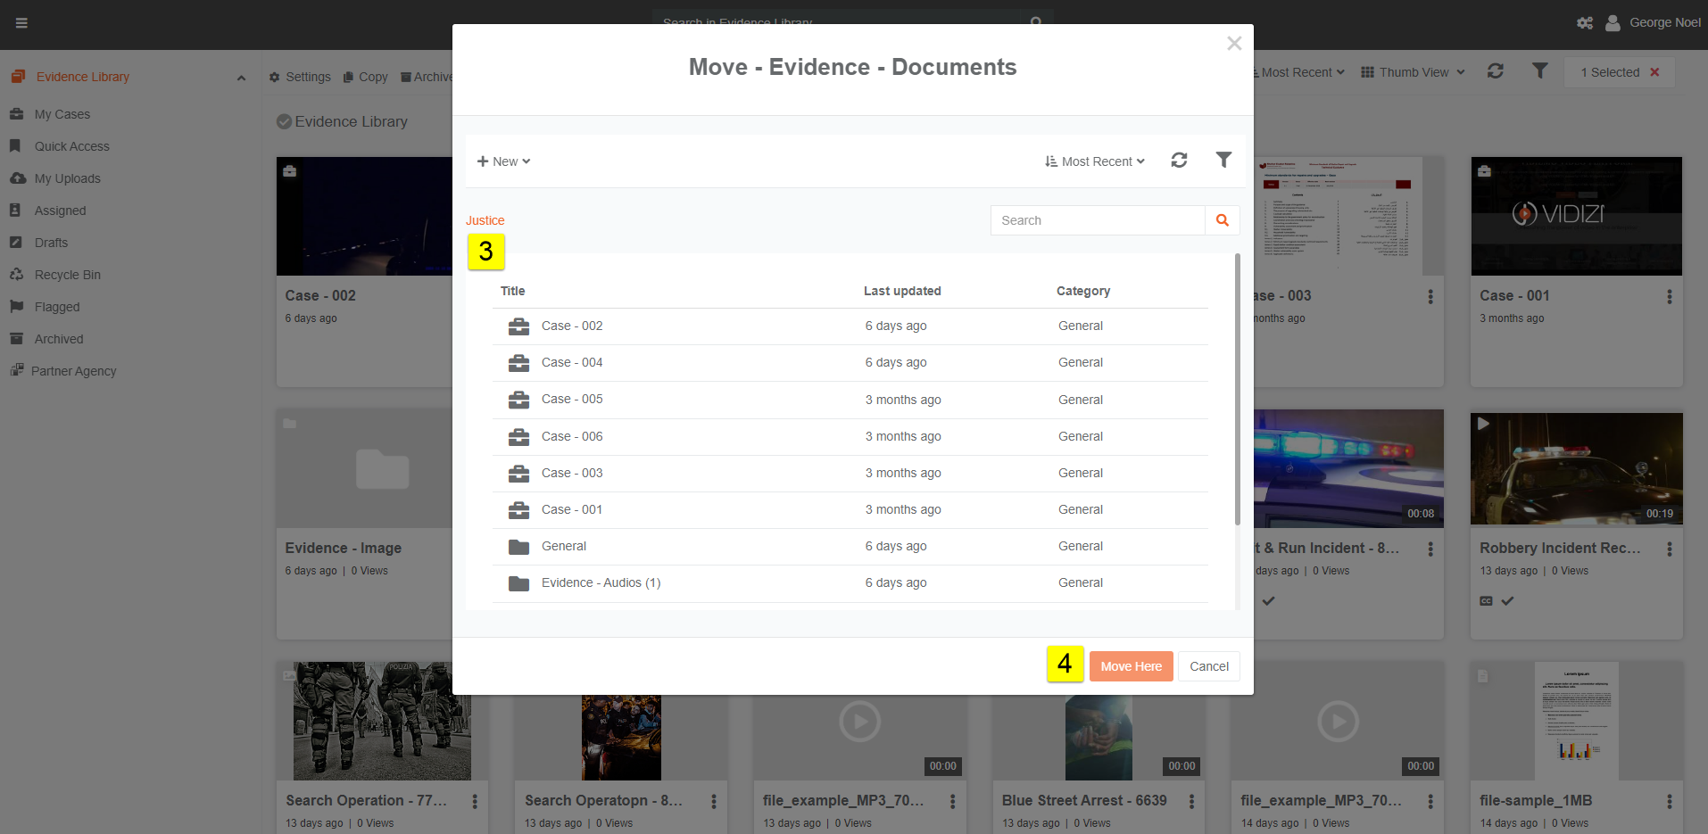Image resolution: width=1708 pixels, height=834 pixels.
Task: Open the hamburger menu in the top bar
Action: pyautogui.click(x=21, y=23)
